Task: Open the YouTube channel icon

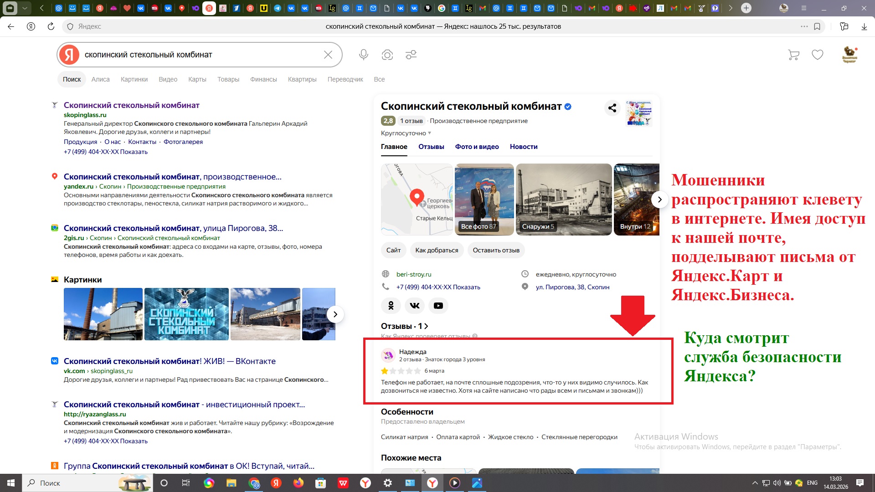Action: click(438, 306)
